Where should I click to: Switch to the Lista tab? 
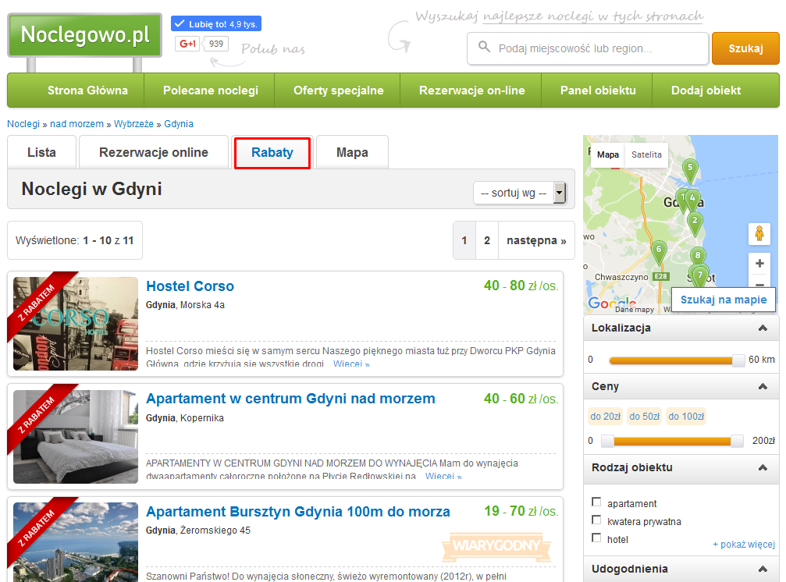point(41,152)
